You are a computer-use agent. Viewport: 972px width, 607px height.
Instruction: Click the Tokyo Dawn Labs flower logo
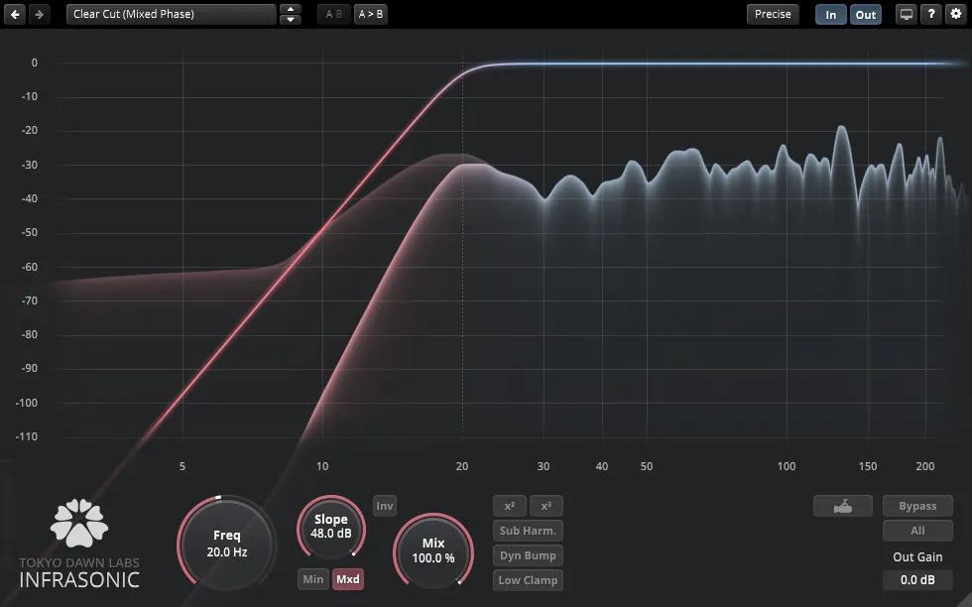tap(79, 524)
